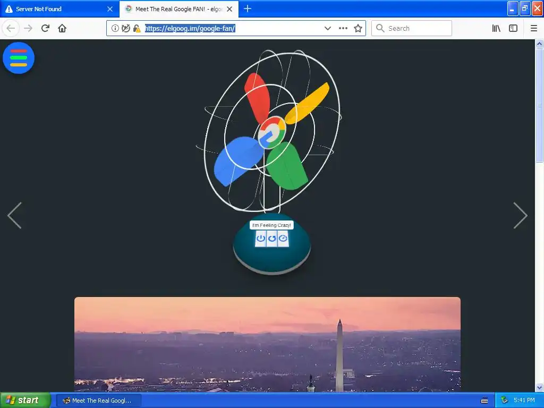Screen dimensions: 544x408
Task: Open the colorful hamburger menu button
Action: 19,58
